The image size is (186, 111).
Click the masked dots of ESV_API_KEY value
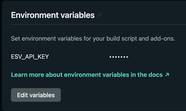119,57
